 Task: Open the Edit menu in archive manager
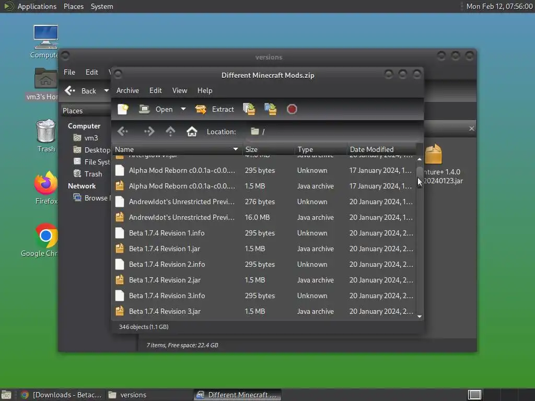tap(155, 90)
